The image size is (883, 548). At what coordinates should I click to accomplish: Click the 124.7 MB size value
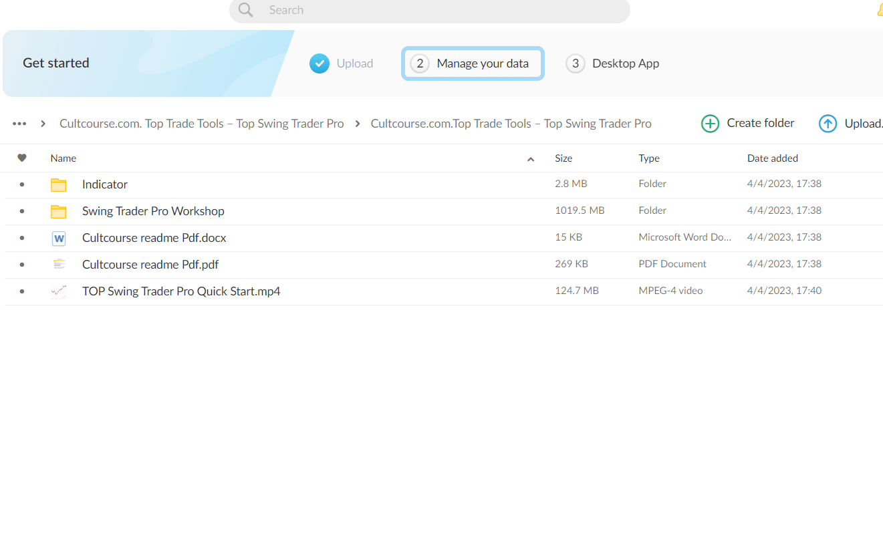coord(577,291)
